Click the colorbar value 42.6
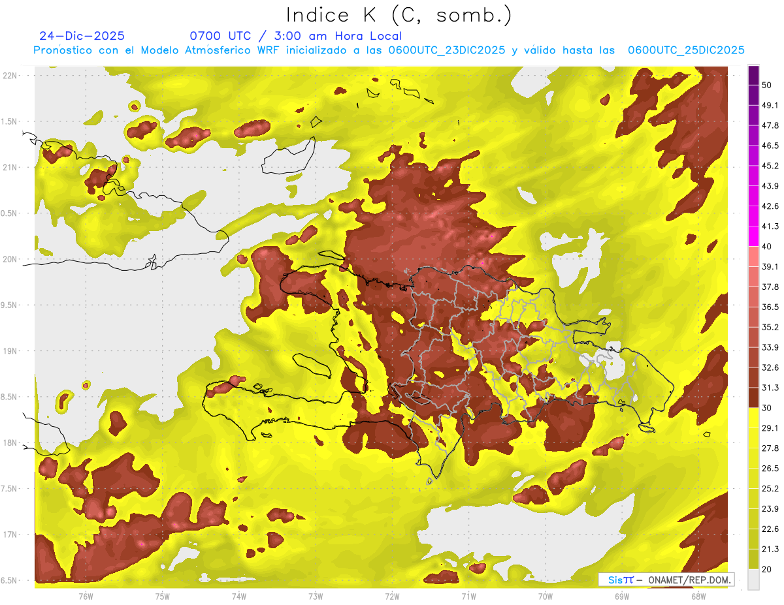The height and width of the screenshot is (605, 784). [770, 206]
